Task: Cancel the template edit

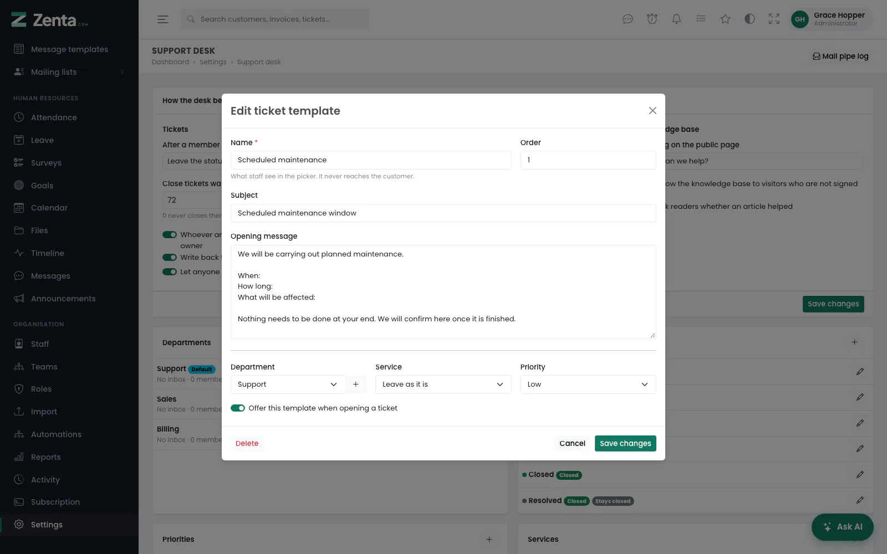Action: [x=572, y=444]
